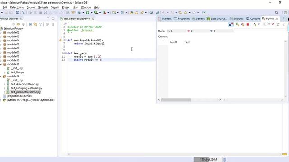Toggle the pin icon in PyUnit toolbar
The image size is (289, 162).
(273, 24)
